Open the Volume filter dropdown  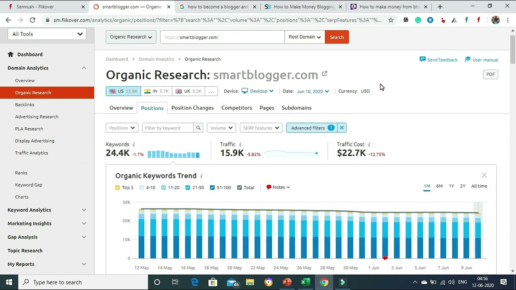[x=221, y=128]
